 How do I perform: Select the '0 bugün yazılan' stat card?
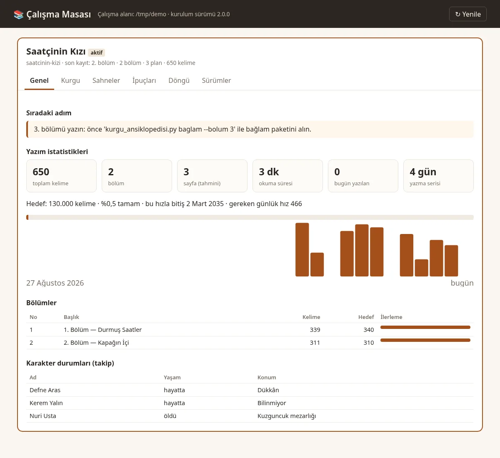pyautogui.click(x=363, y=176)
